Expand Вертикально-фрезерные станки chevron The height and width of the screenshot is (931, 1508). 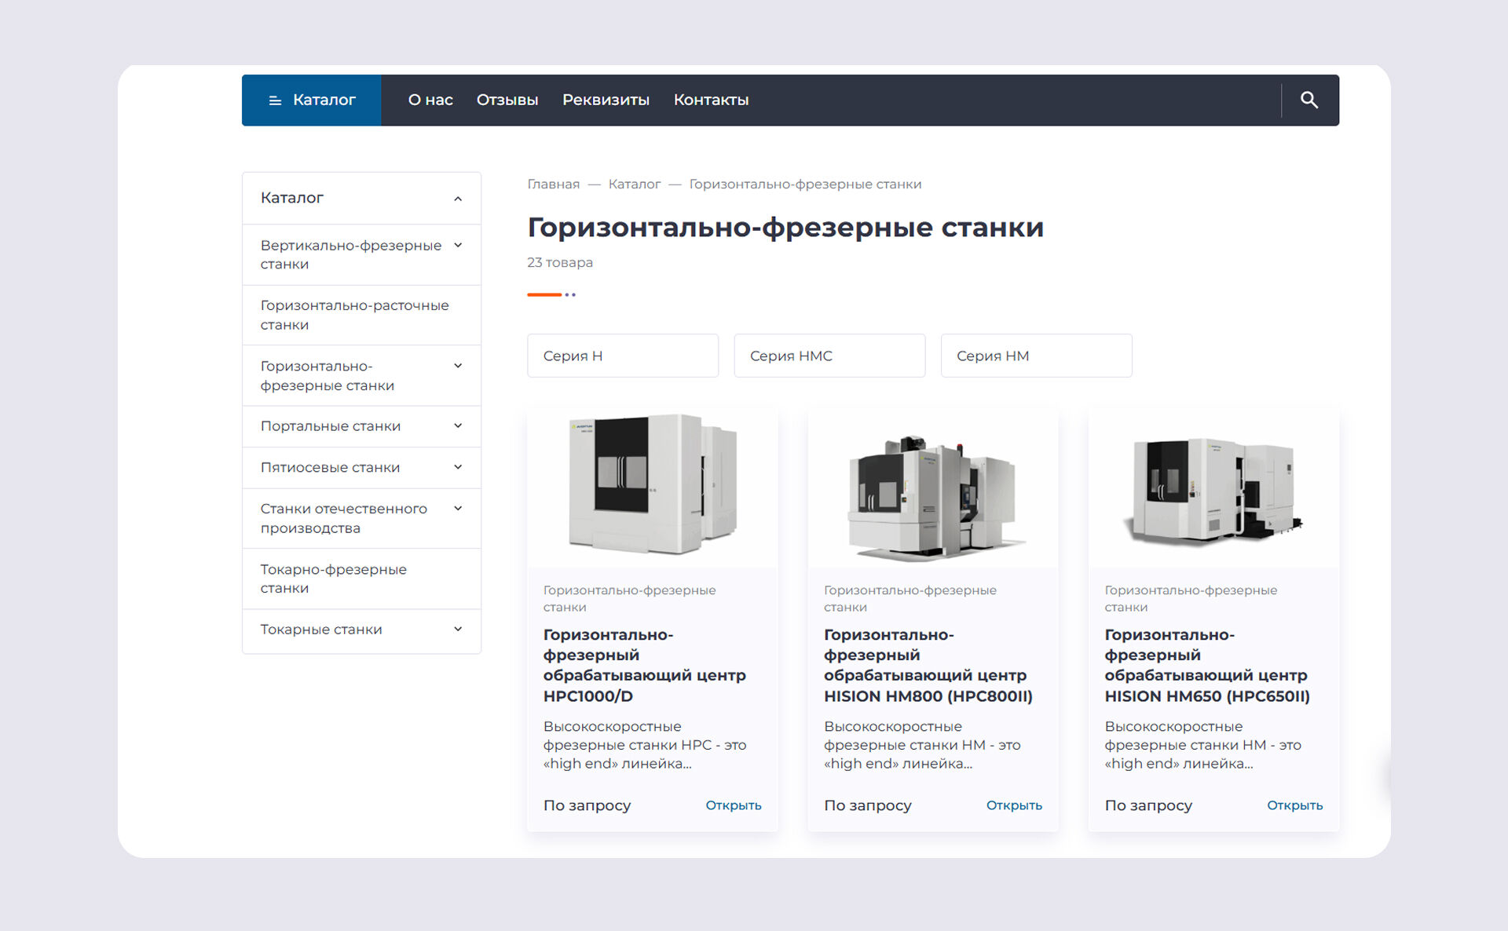(x=458, y=246)
